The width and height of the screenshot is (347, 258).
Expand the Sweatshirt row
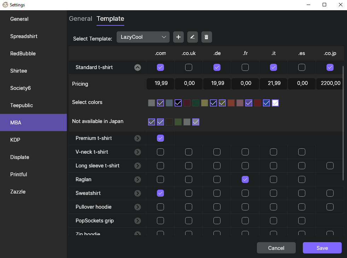pyautogui.click(x=138, y=193)
